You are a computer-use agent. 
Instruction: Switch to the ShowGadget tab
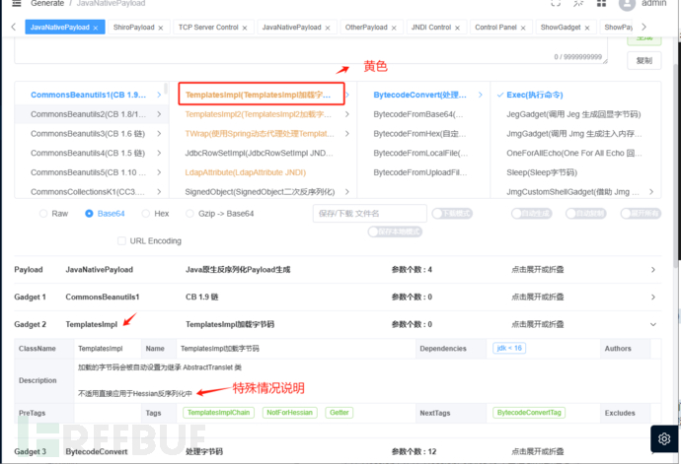561,28
